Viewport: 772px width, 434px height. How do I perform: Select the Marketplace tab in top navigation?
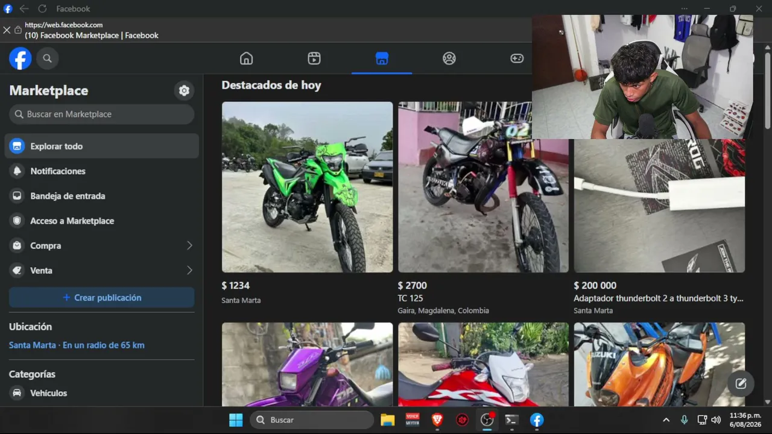(x=382, y=58)
